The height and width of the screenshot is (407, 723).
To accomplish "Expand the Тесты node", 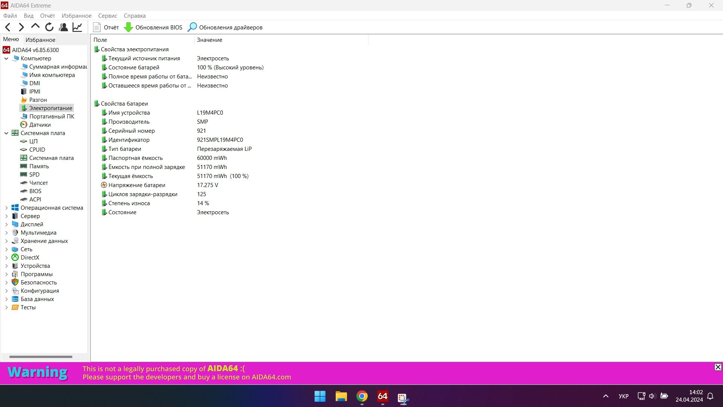I will (x=6, y=307).
